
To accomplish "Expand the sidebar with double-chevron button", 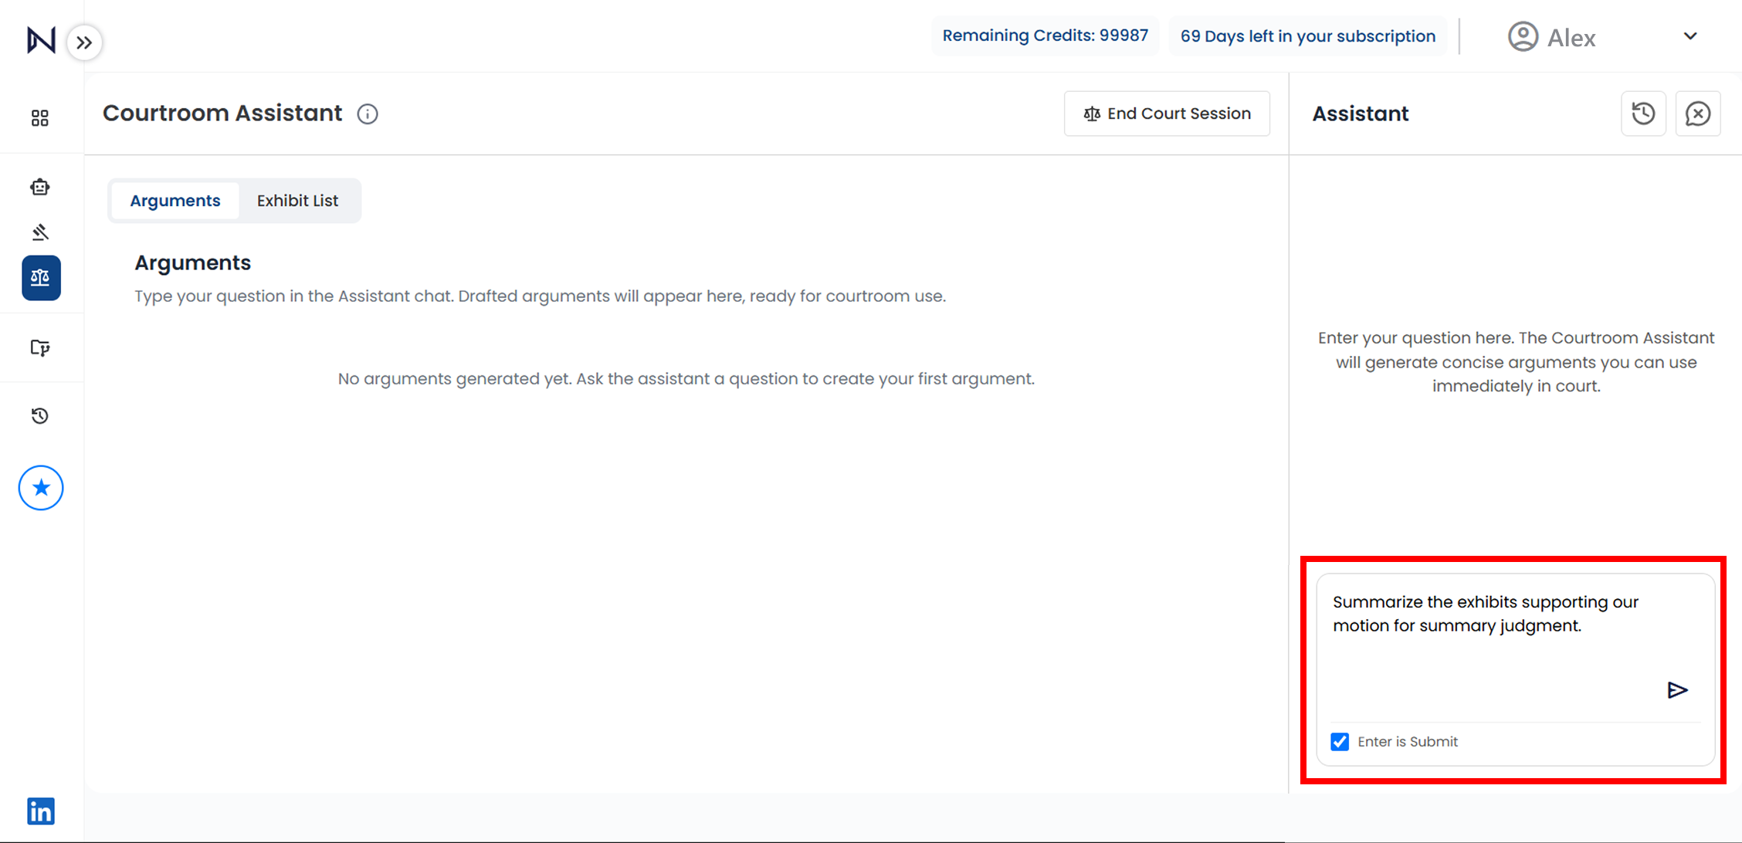I will 84,42.
